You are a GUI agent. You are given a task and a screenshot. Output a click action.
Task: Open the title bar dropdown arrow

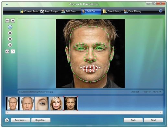[x=7, y=5]
